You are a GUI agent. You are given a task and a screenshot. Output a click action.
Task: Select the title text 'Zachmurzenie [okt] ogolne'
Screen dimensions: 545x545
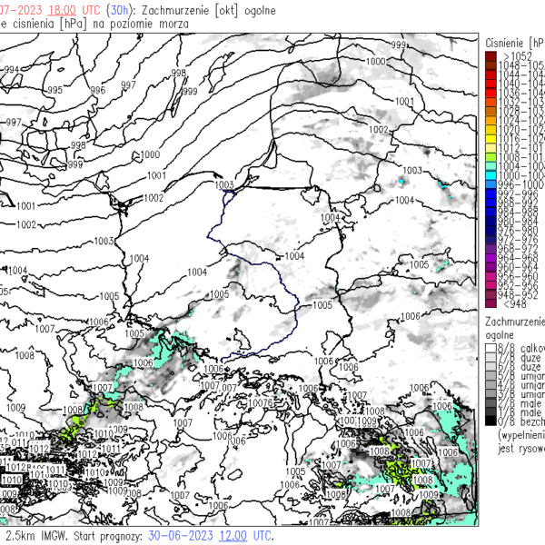click(x=209, y=10)
